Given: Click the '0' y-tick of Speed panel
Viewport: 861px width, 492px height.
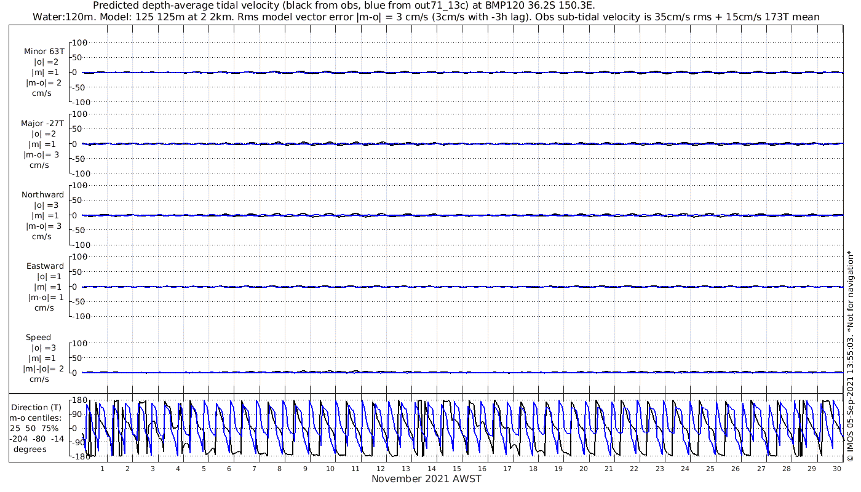Looking at the screenshot, I should 74,373.
